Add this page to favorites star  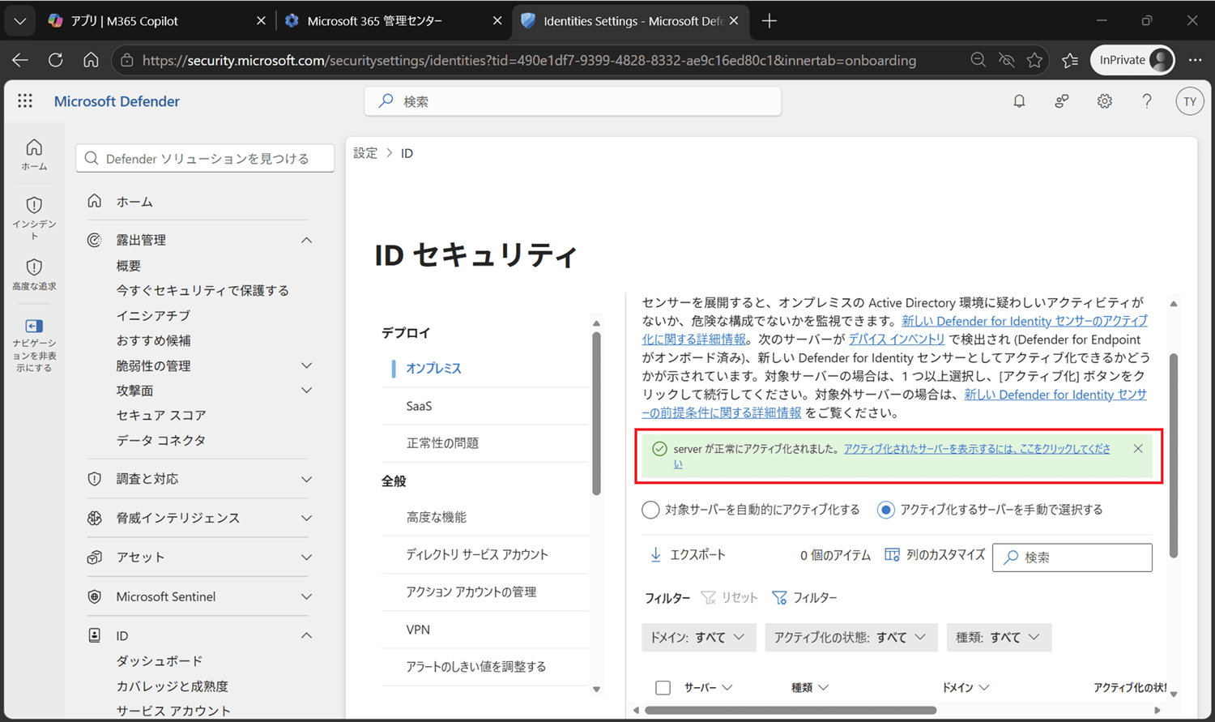[x=1034, y=60]
